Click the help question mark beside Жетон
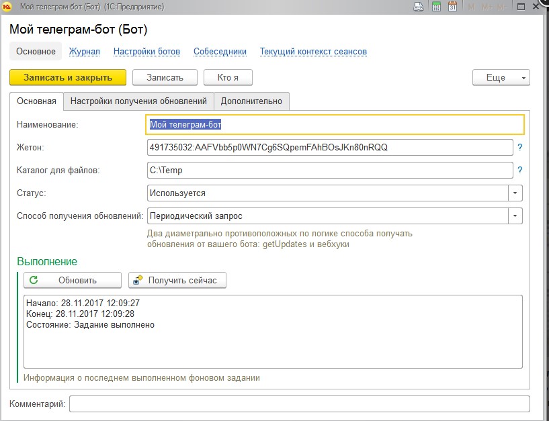 click(519, 148)
